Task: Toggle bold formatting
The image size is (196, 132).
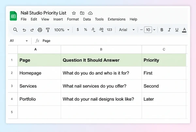Action: click(162, 30)
